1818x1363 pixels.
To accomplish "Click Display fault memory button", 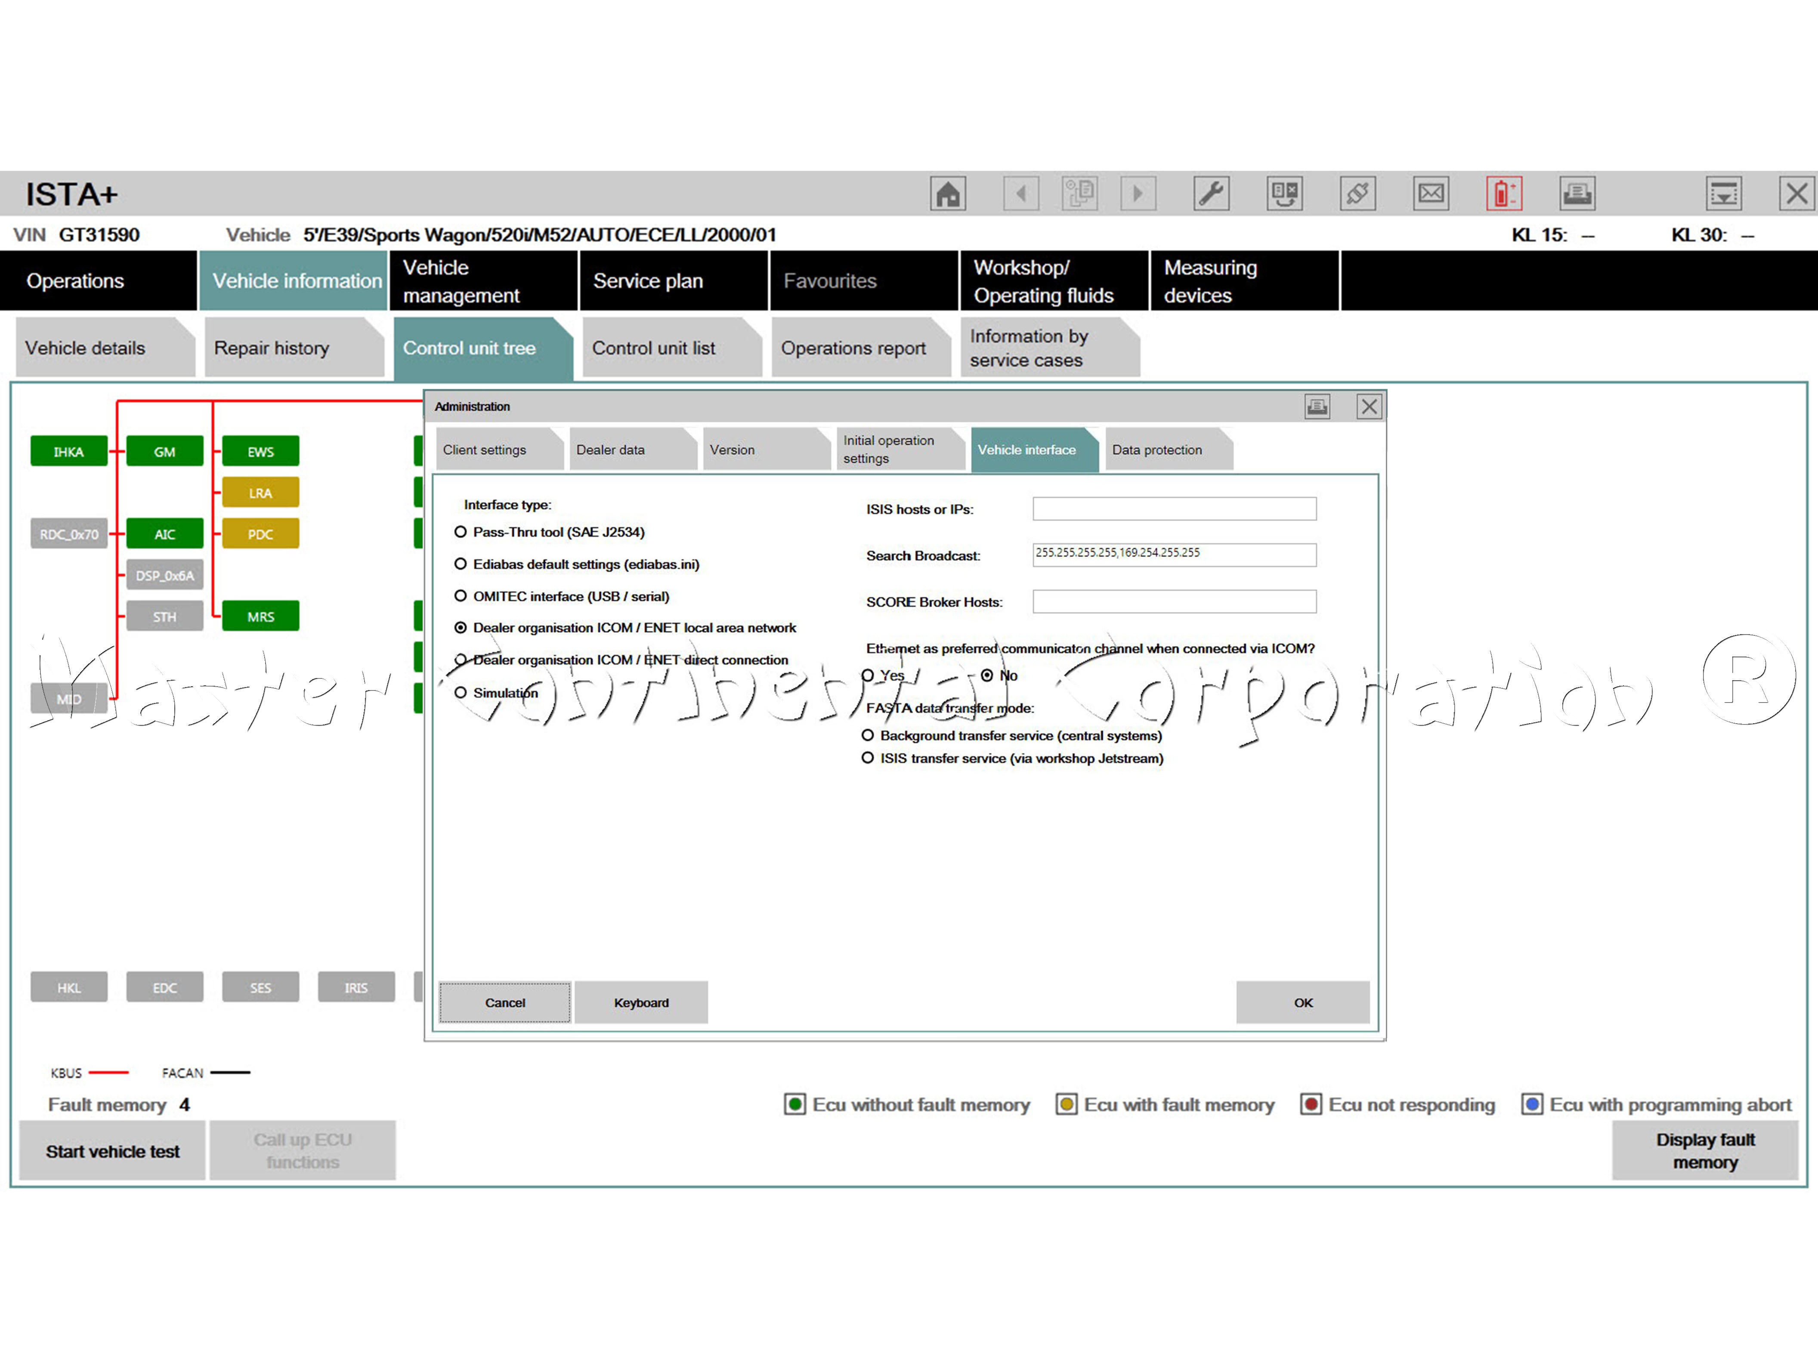I will 1705,1151.
